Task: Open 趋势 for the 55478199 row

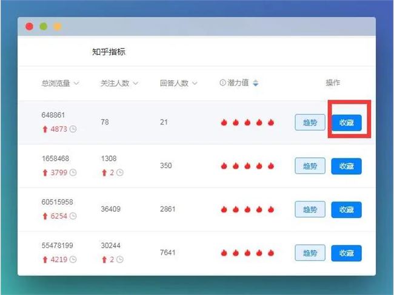Action: pos(310,253)
